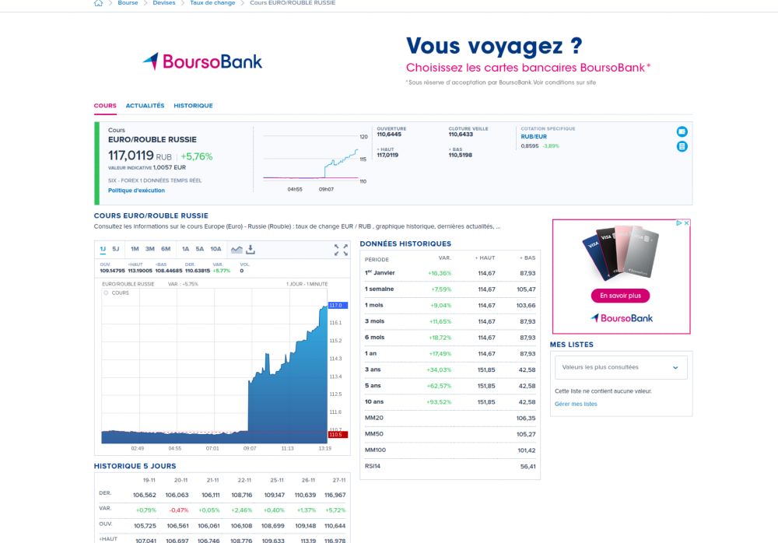Click the red 110.5 price marker on chart
Screen dimensions: 778x543
[338, 435]
